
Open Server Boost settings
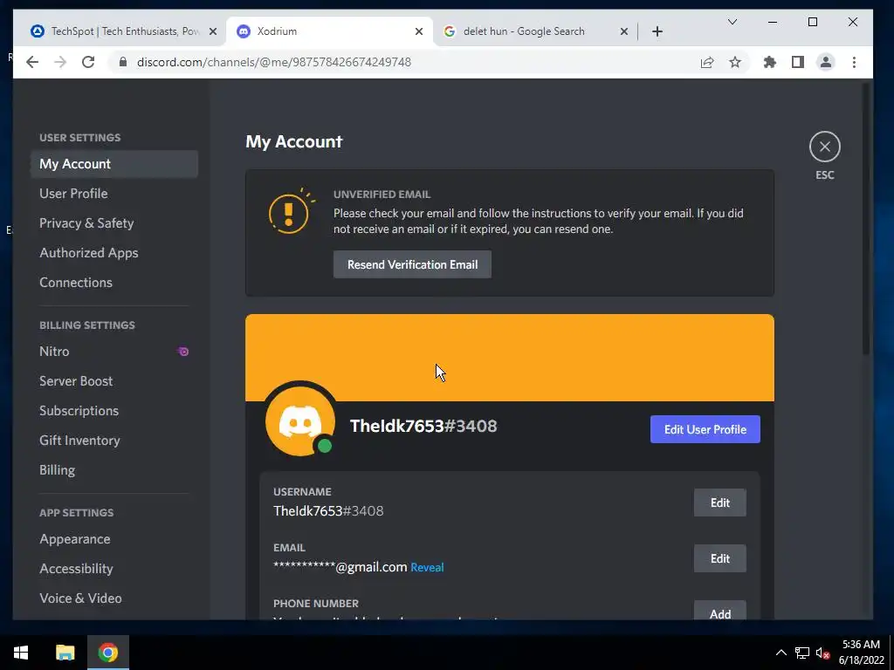(x=114, y=381)
